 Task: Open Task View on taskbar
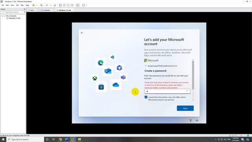click(54, 139)
